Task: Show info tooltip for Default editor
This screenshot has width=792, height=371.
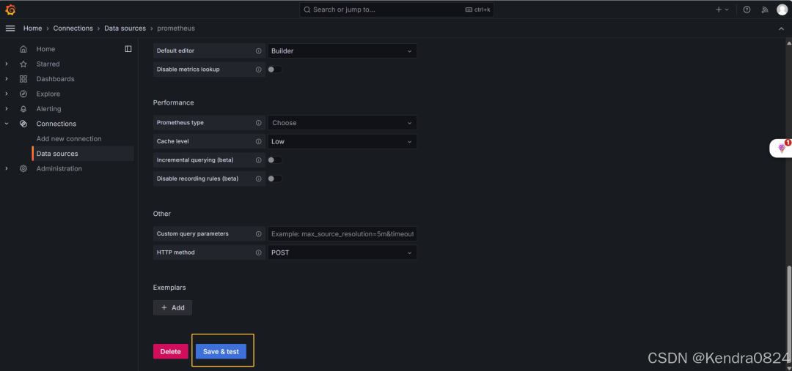Action: tap(259, 51)
